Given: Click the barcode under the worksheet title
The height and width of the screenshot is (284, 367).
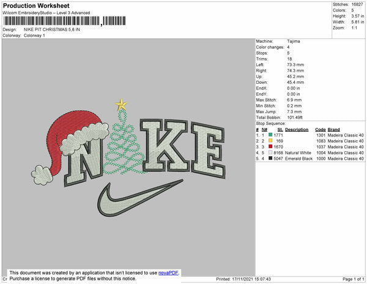Looking at the screenshot, I should pyautogui.click(x=65, y=21).
